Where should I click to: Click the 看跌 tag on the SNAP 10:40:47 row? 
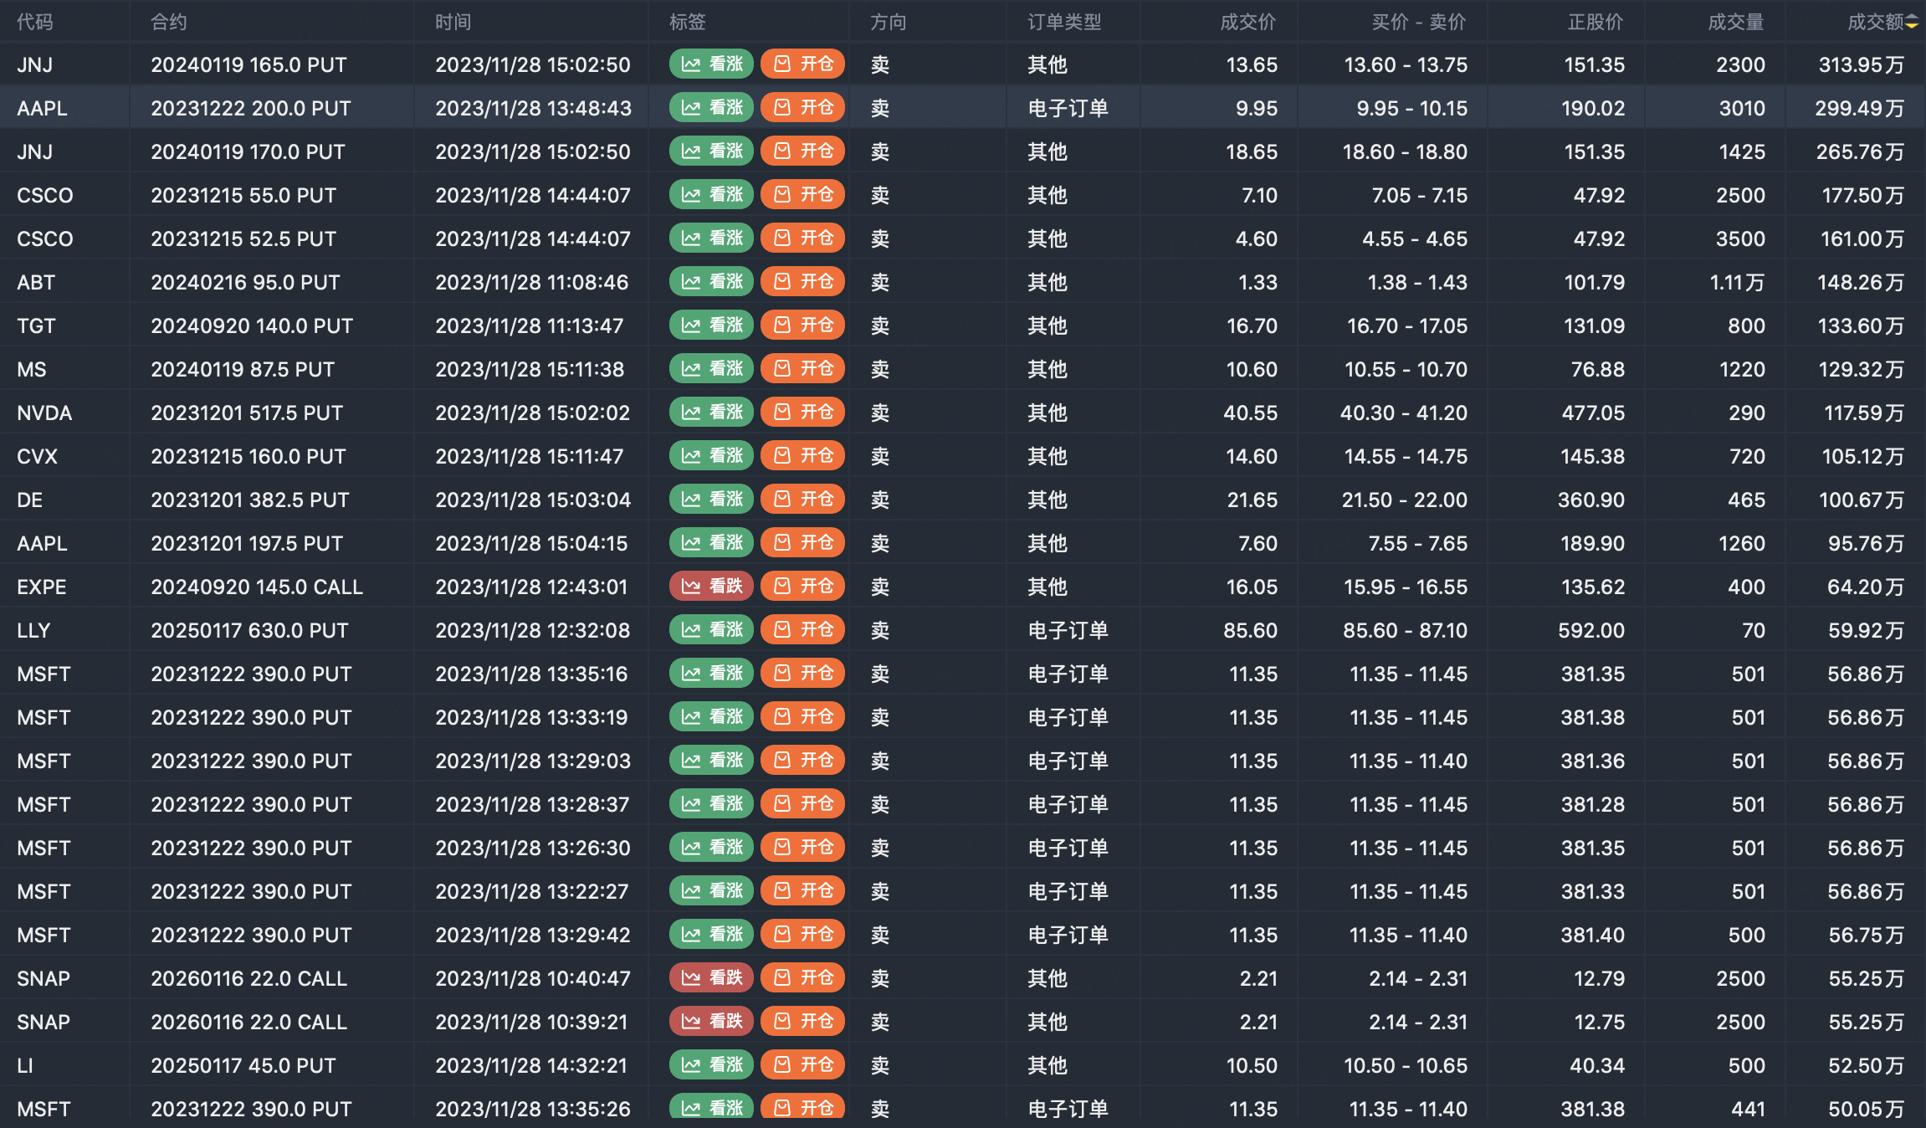point(711,978)
